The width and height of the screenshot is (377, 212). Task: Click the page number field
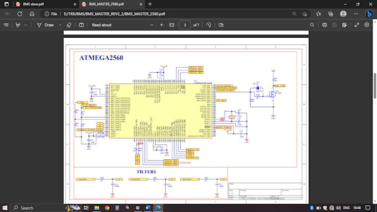(x=185, y=25)
